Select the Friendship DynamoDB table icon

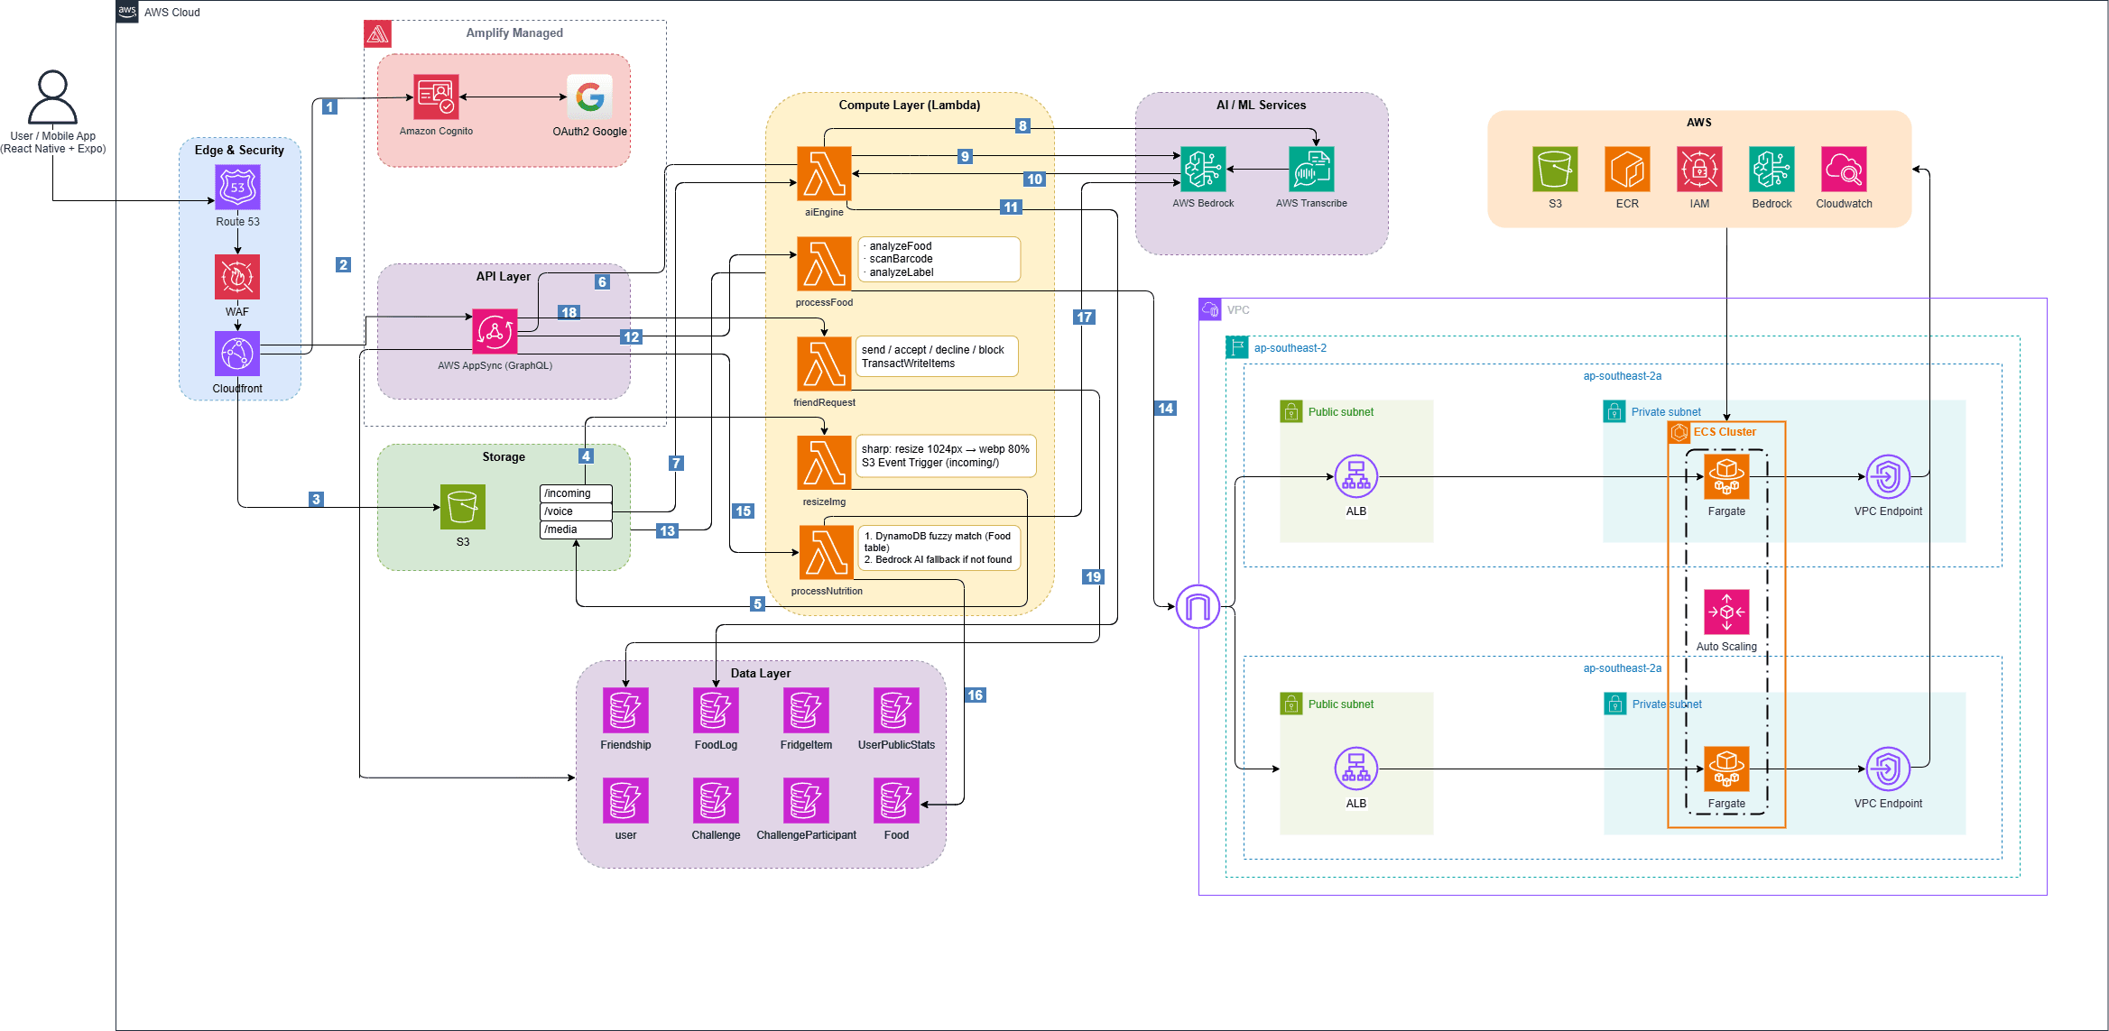pos(625,710)
